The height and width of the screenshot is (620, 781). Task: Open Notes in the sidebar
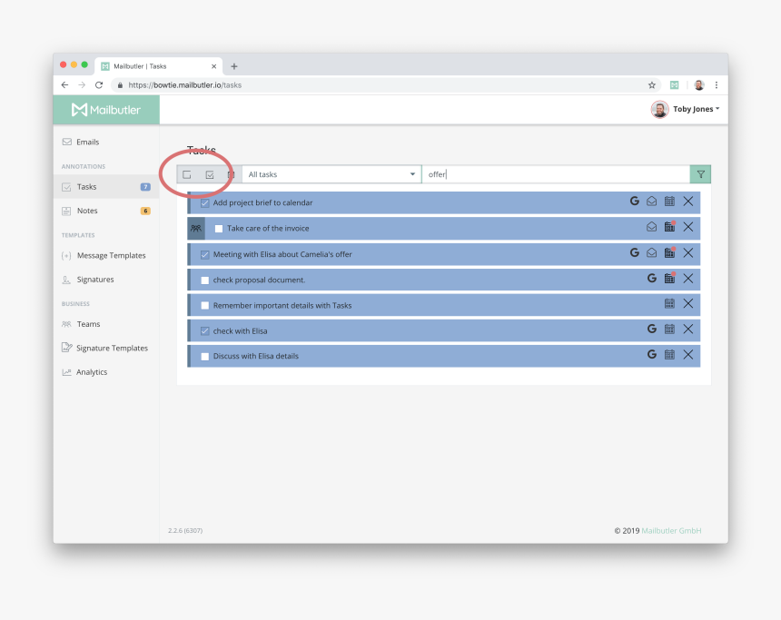tap(106, 211)
